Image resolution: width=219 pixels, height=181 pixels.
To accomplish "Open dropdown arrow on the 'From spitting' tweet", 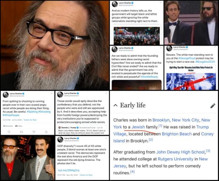I will (x=52, y=93).
